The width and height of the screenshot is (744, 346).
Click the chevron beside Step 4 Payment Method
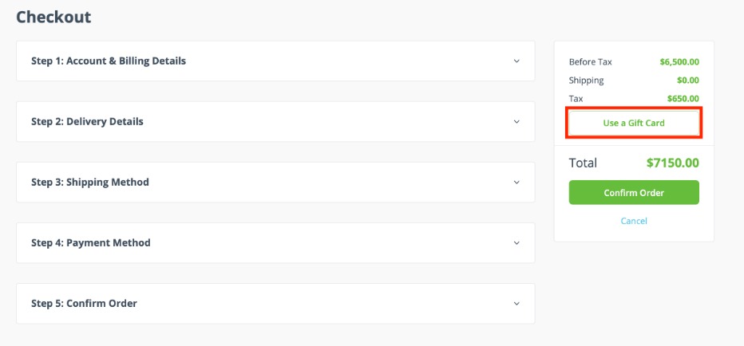pyautogui.click(x=516, y=243)
